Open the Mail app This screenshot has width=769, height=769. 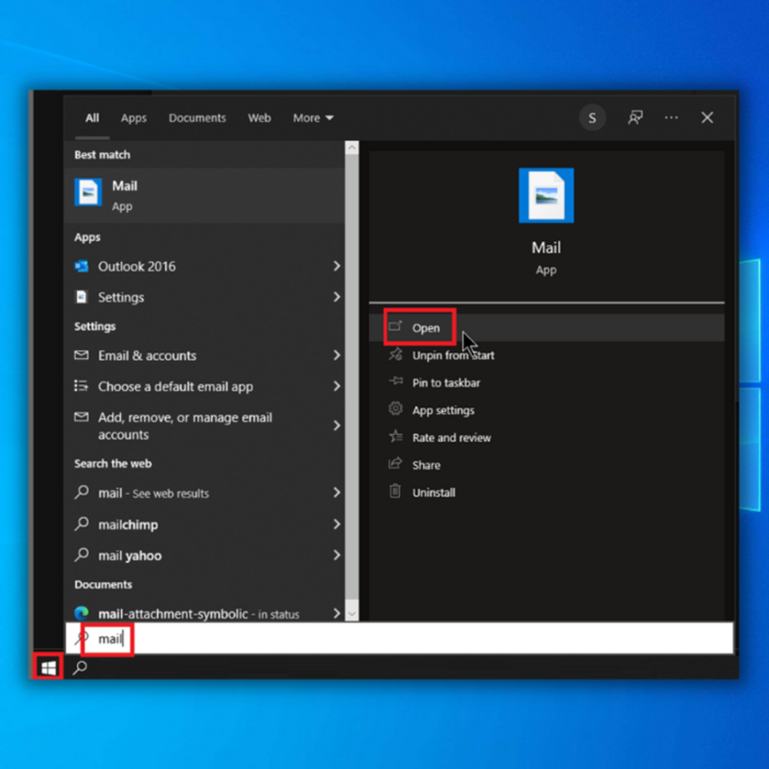(425, 328)
